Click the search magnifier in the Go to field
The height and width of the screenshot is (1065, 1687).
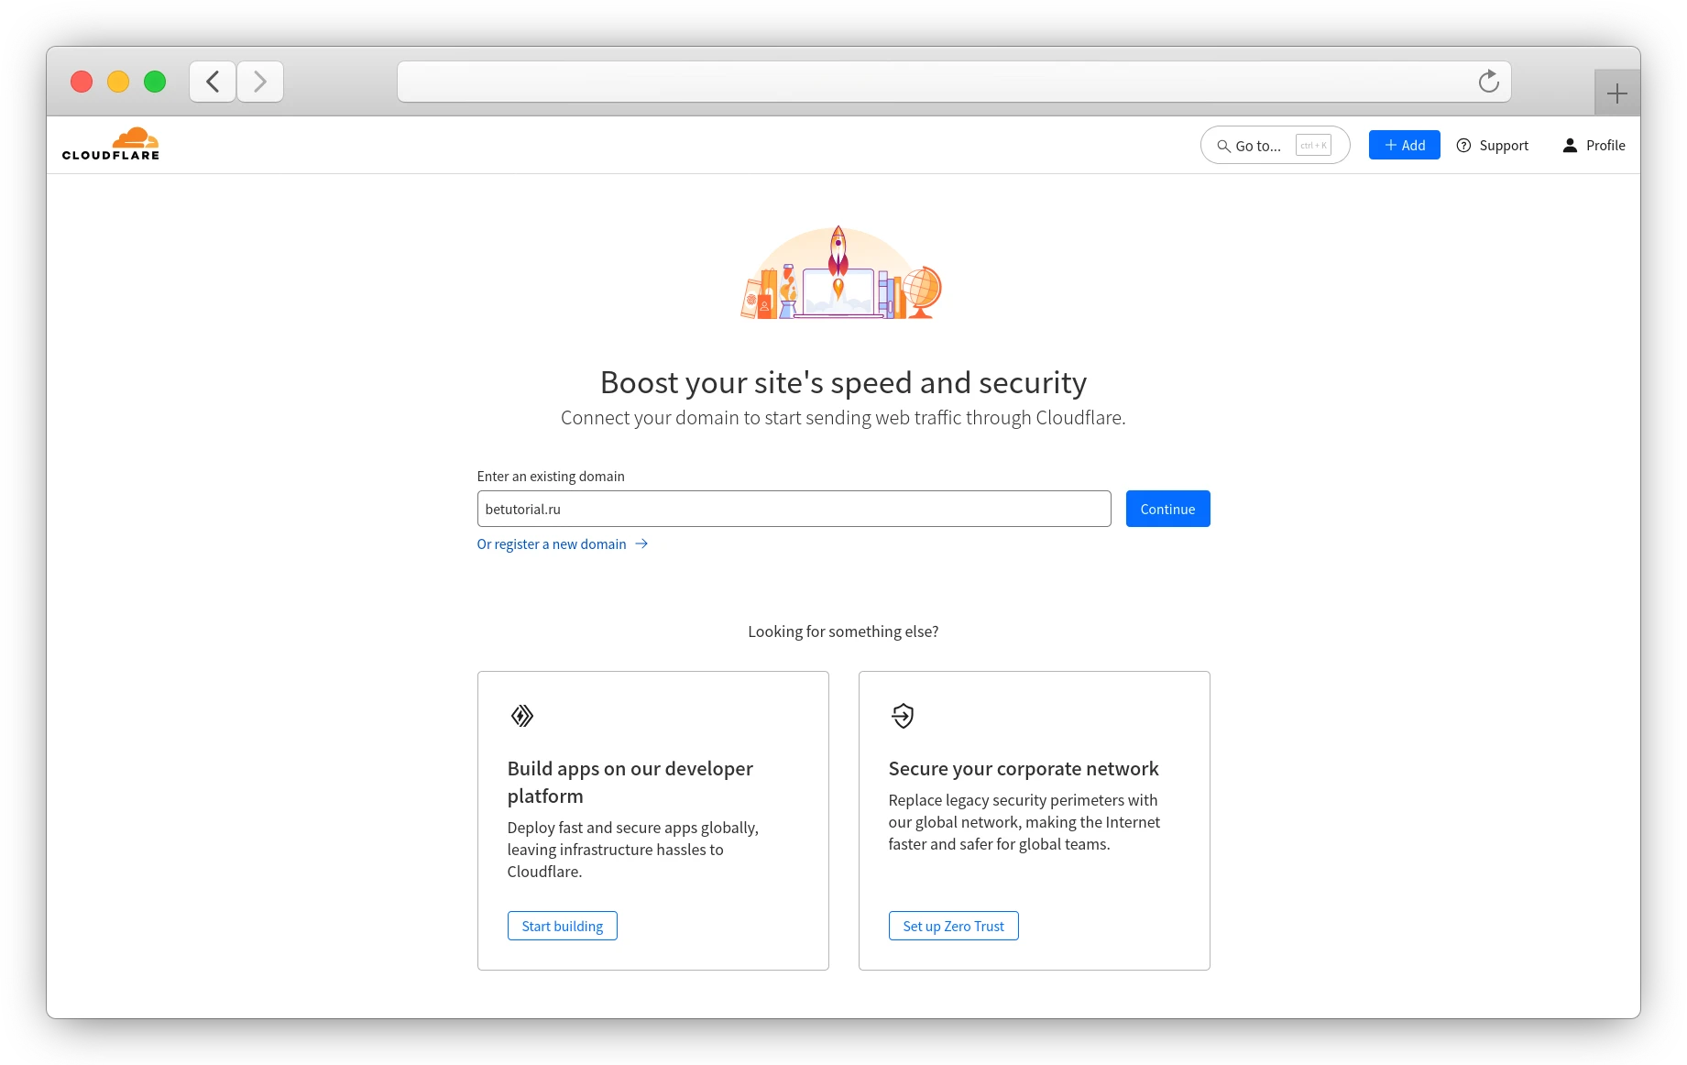[x=1223, y=145]
